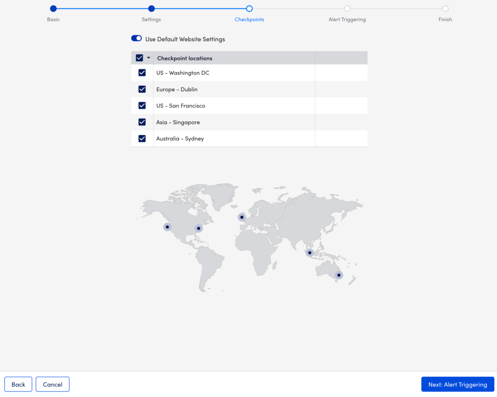Uncheck the Asia - Singapore checkpoint
497x397 pixels.
pyautogui.click(x=142, y=122)
